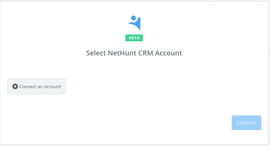Click the word 'Select' in the heading

pos(96,53)
